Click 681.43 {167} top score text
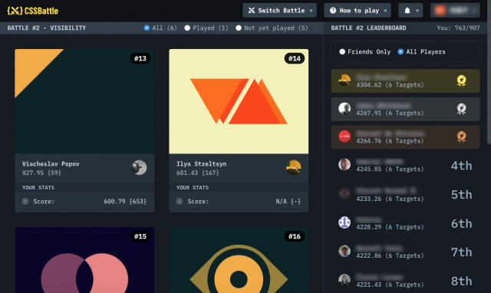 click(198, 173)
